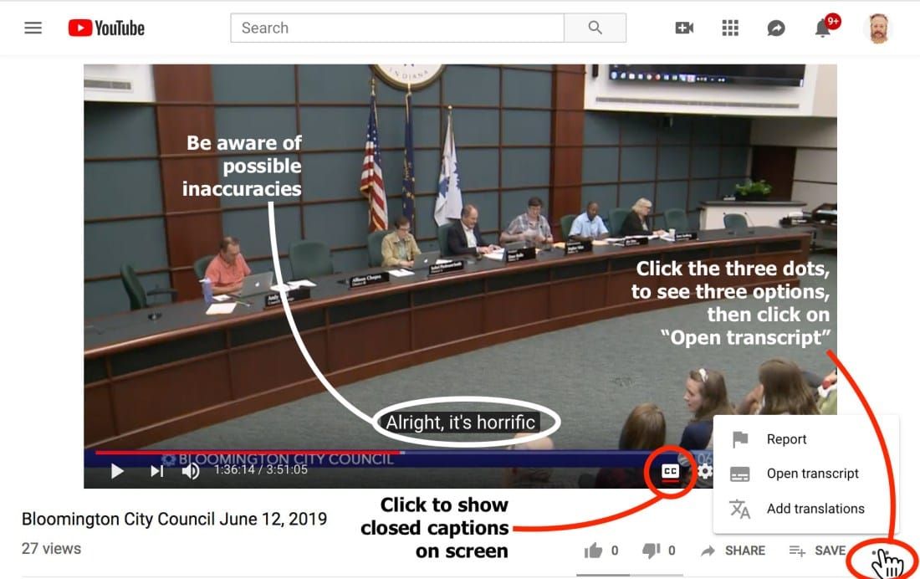Select Add translations from the menu
Viewport: 920px width, 579px height.
(x=815, y=508)
